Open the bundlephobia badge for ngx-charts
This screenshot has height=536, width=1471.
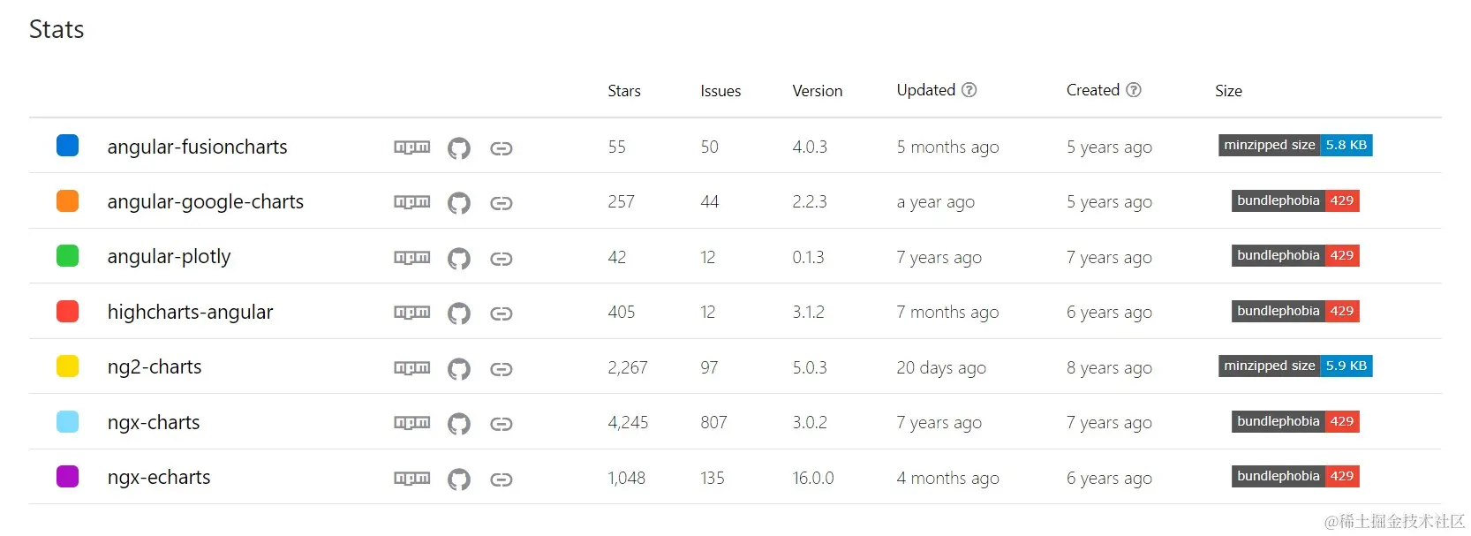[1294, 421]
